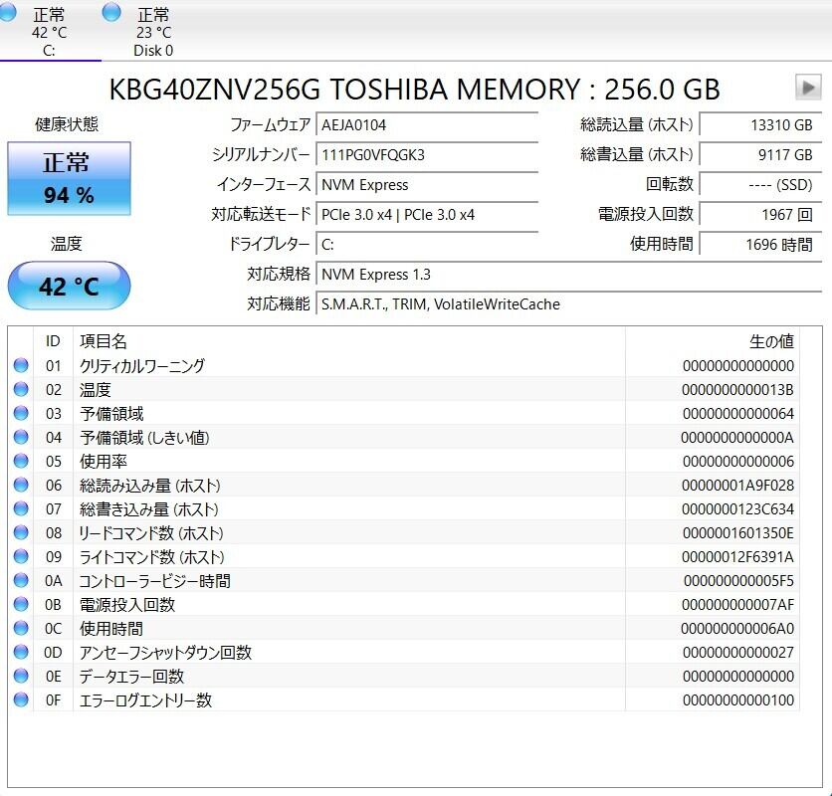Click the raw value 0000000000013B

(737, 389)
